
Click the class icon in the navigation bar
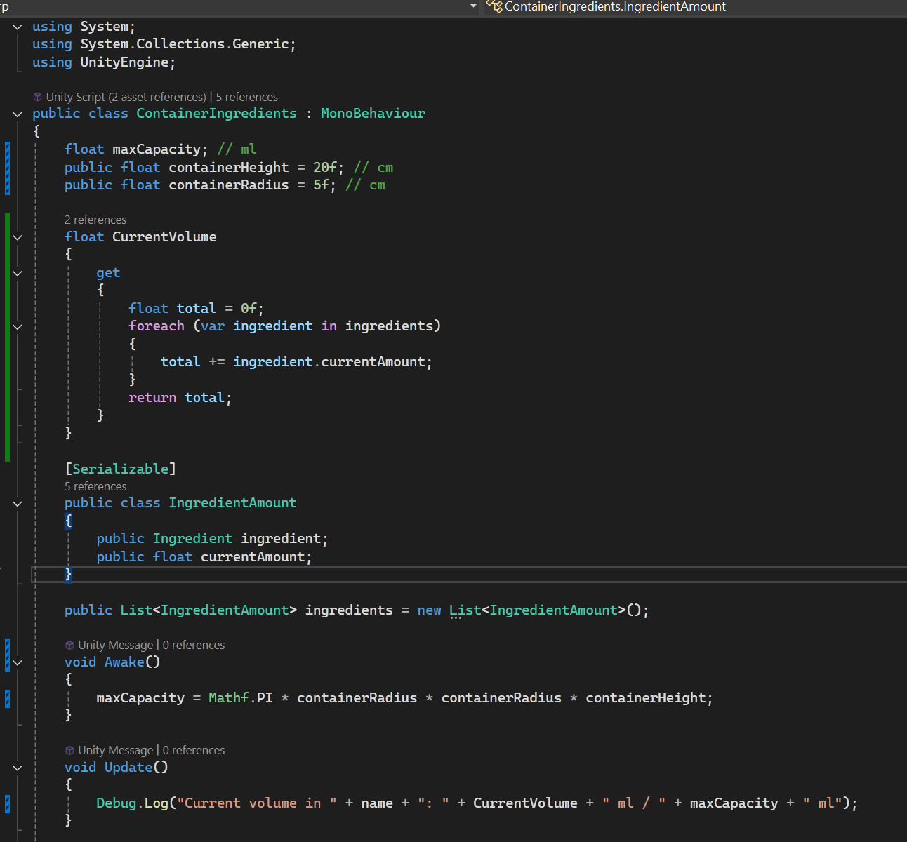pos(494,6)
